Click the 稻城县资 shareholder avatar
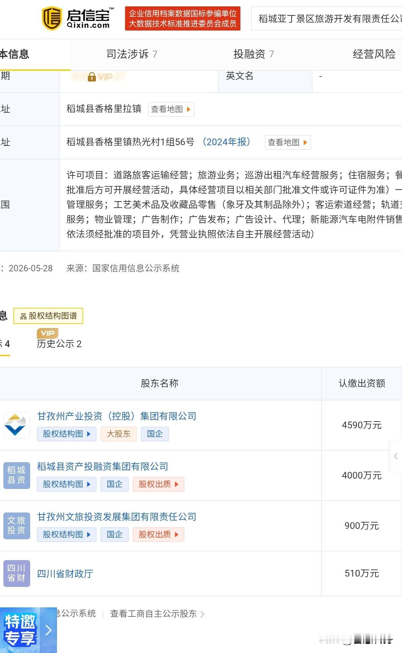402x653 pixels. pos(17,475)
